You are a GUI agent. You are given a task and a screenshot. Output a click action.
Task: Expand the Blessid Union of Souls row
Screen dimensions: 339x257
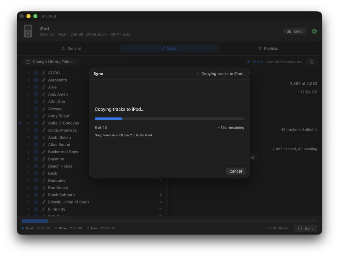pos(29,202)
